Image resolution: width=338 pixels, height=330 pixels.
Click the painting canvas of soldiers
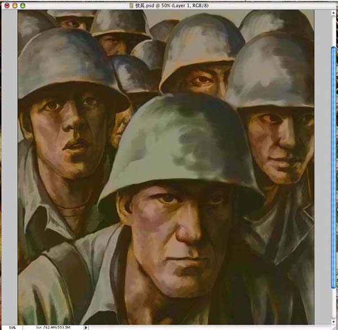click(166, 167)
